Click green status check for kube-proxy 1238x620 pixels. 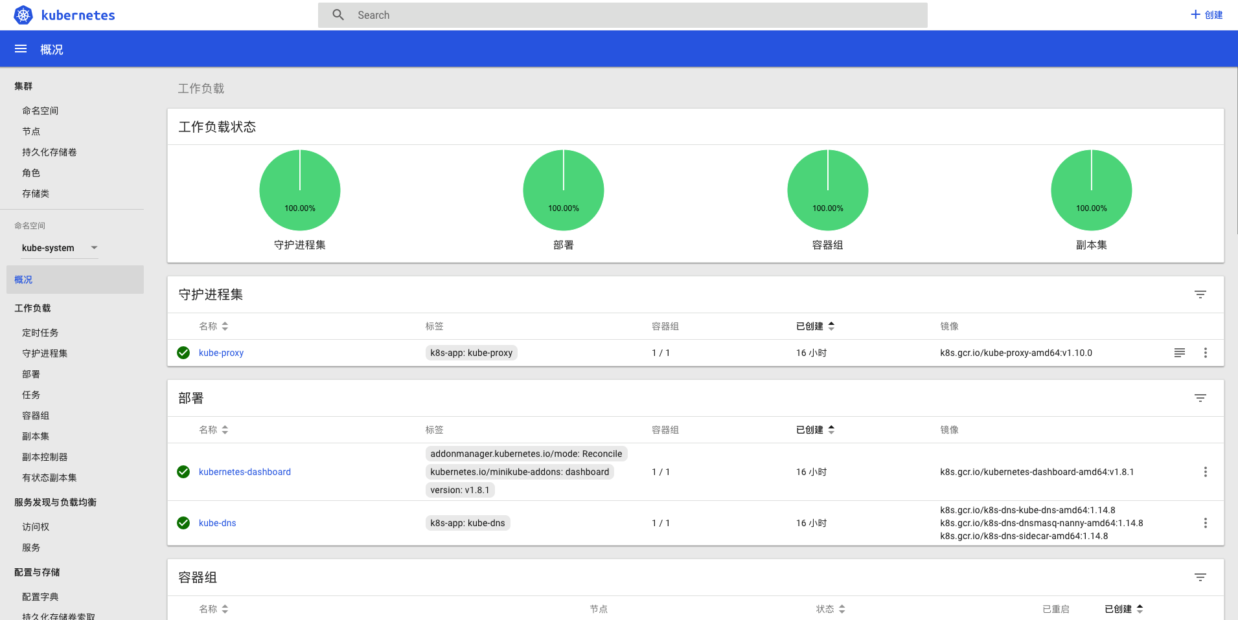point(183,353)
